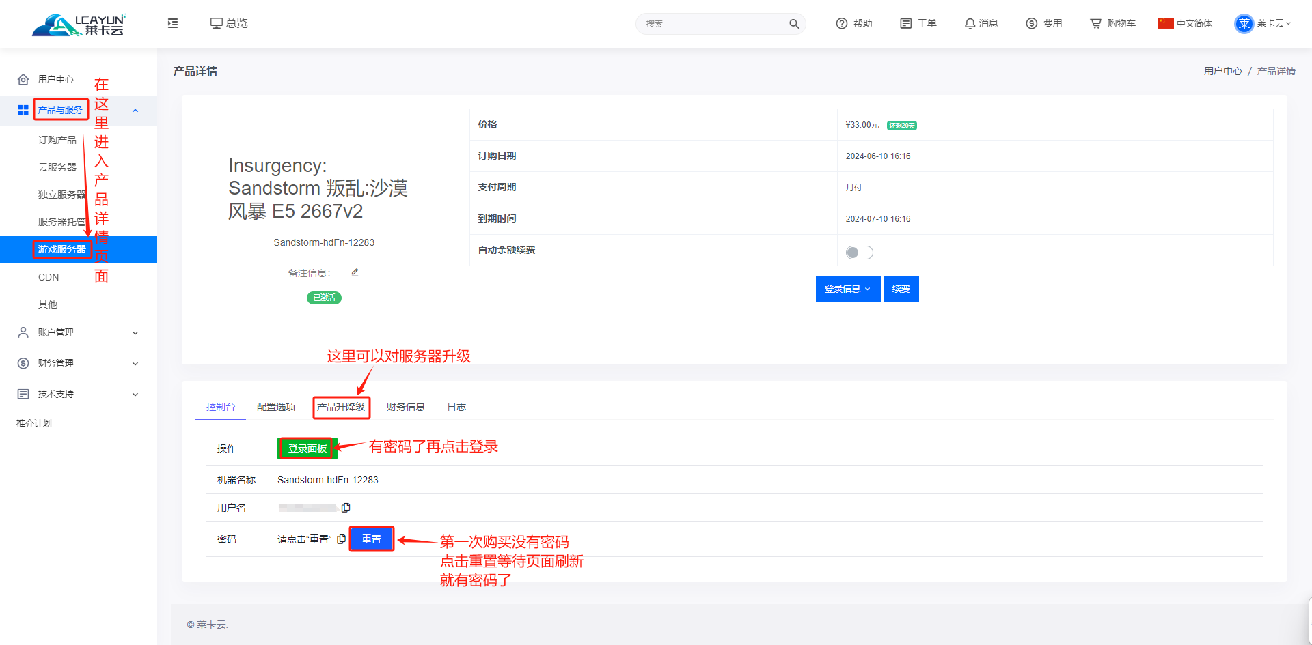Screen dimensions: 1312x645
Task: Open the 莱卡云 user account dropdown
Action: click(1263, 23)
